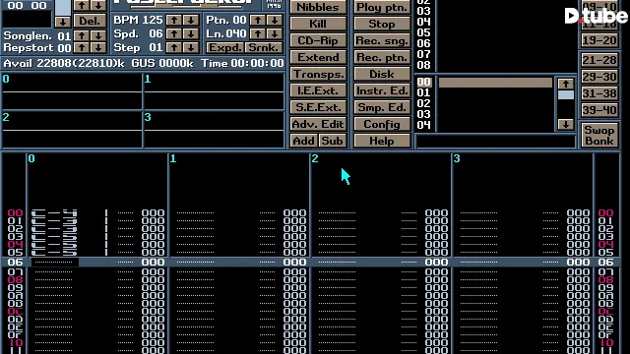Screen dimensions: 630x354
Task: Decrease pattern length Ln. down arrow
Action: point(275,33)
